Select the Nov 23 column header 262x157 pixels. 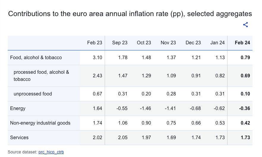(x=168, y=43)
